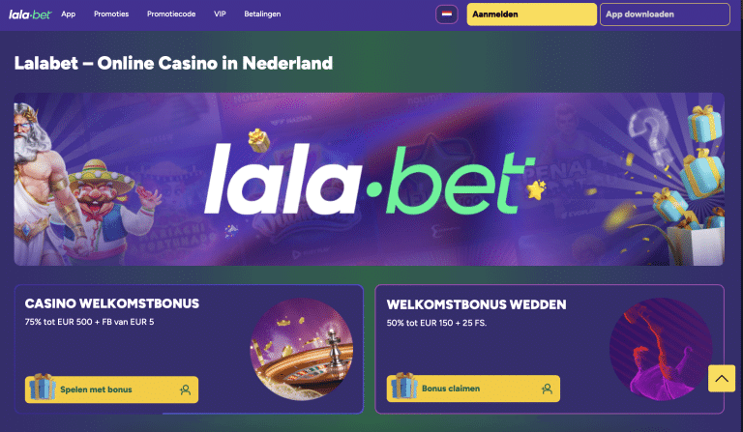Open the Dutch flag language selector
The image size is (743, 432).
point(446,14)
